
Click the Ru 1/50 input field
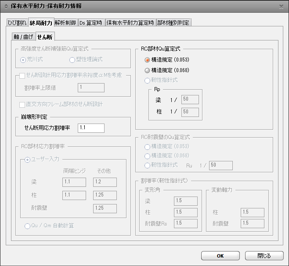pyautogui.click(x=221, y=165)
